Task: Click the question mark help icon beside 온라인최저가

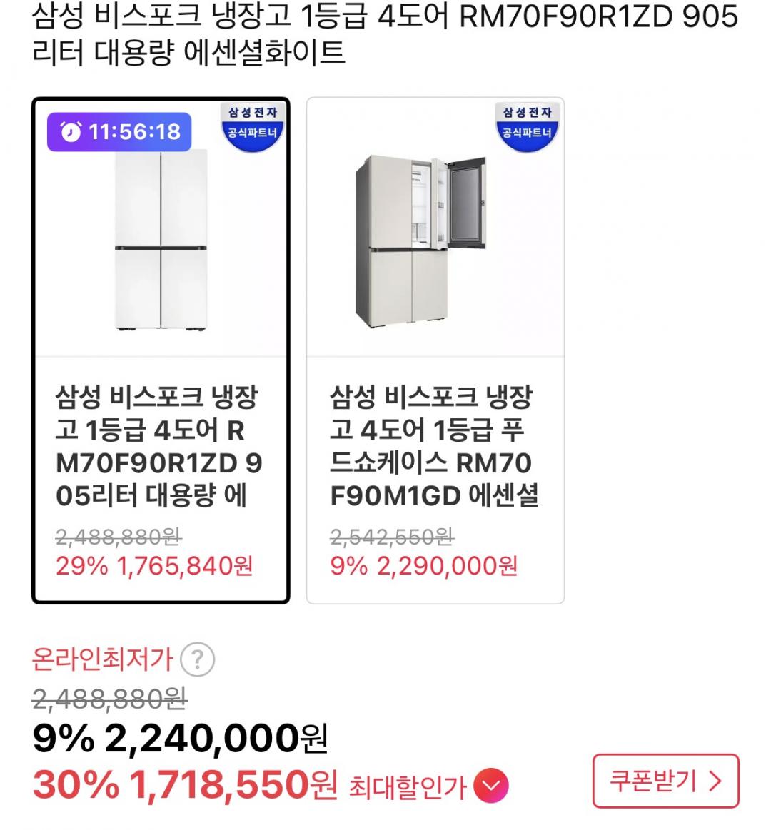Action: (x=197, y=660)
